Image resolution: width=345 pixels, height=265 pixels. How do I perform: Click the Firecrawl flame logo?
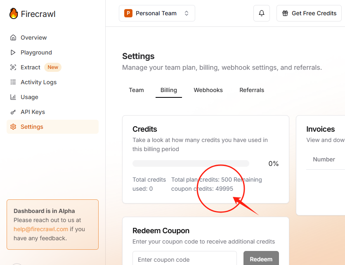pyautogui.click(x=14, y=14)
